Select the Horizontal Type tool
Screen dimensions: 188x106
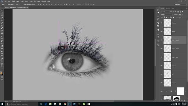tap(2, 56)
